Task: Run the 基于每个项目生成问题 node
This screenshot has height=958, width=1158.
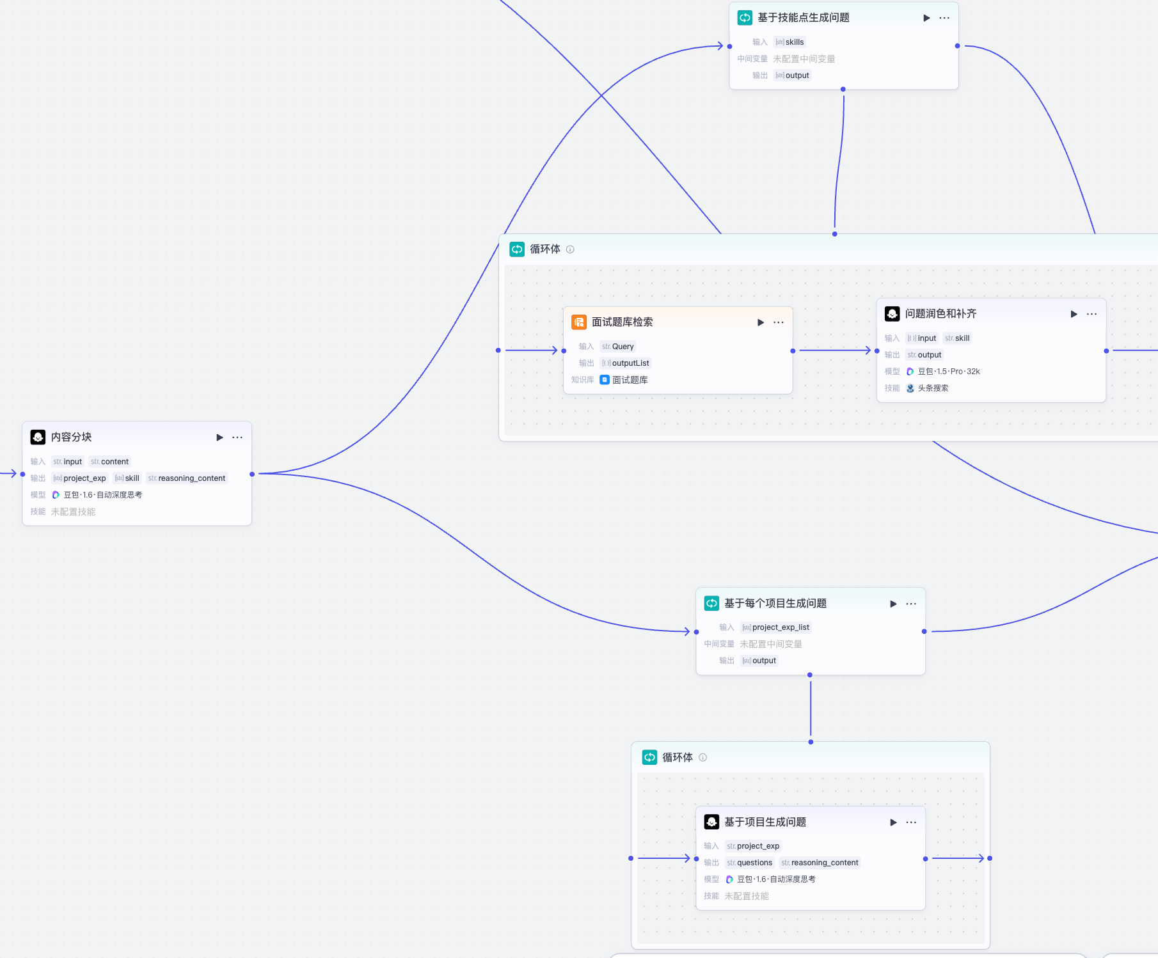Action: point(894,604)
